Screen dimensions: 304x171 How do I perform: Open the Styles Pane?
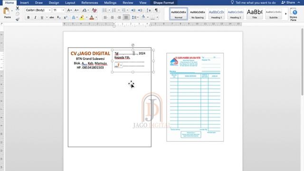294,14
